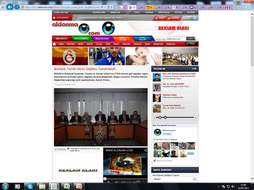
Task: Open the ANA SAYFA tab
Action: pos(61,39)
